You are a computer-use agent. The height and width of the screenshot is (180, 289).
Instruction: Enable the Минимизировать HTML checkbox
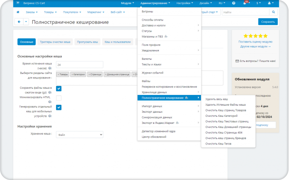click(x=59, y=98)
